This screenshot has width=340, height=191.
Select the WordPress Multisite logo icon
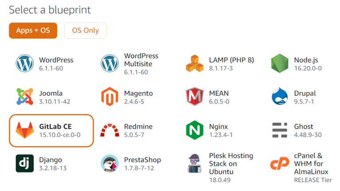coord(110,64)
